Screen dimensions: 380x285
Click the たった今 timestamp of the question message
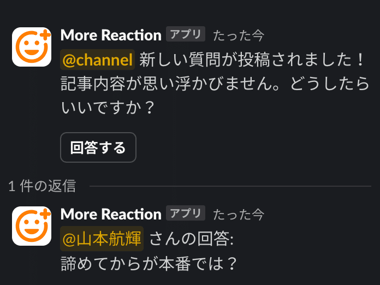pyautogui.click(x=238, y=35)
